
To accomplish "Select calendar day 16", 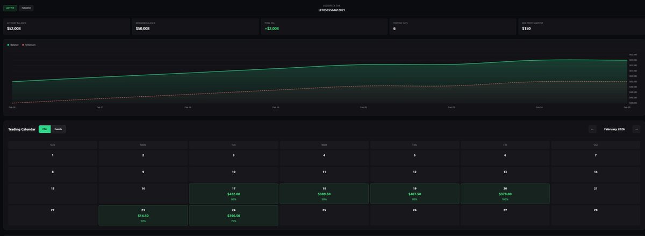I will (x=143, y=194).
